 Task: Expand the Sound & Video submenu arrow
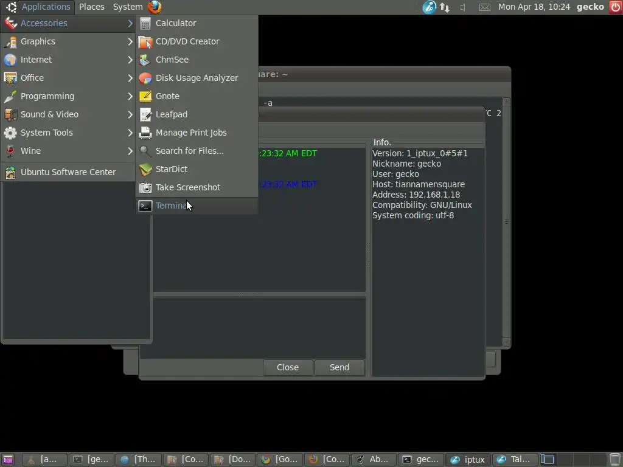[x=130, y=115]
